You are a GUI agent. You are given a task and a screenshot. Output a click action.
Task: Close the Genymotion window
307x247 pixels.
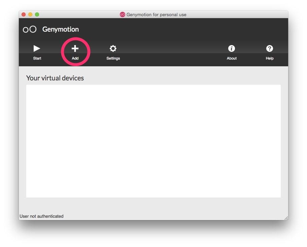pyautogui.click(x=24, y=14)
